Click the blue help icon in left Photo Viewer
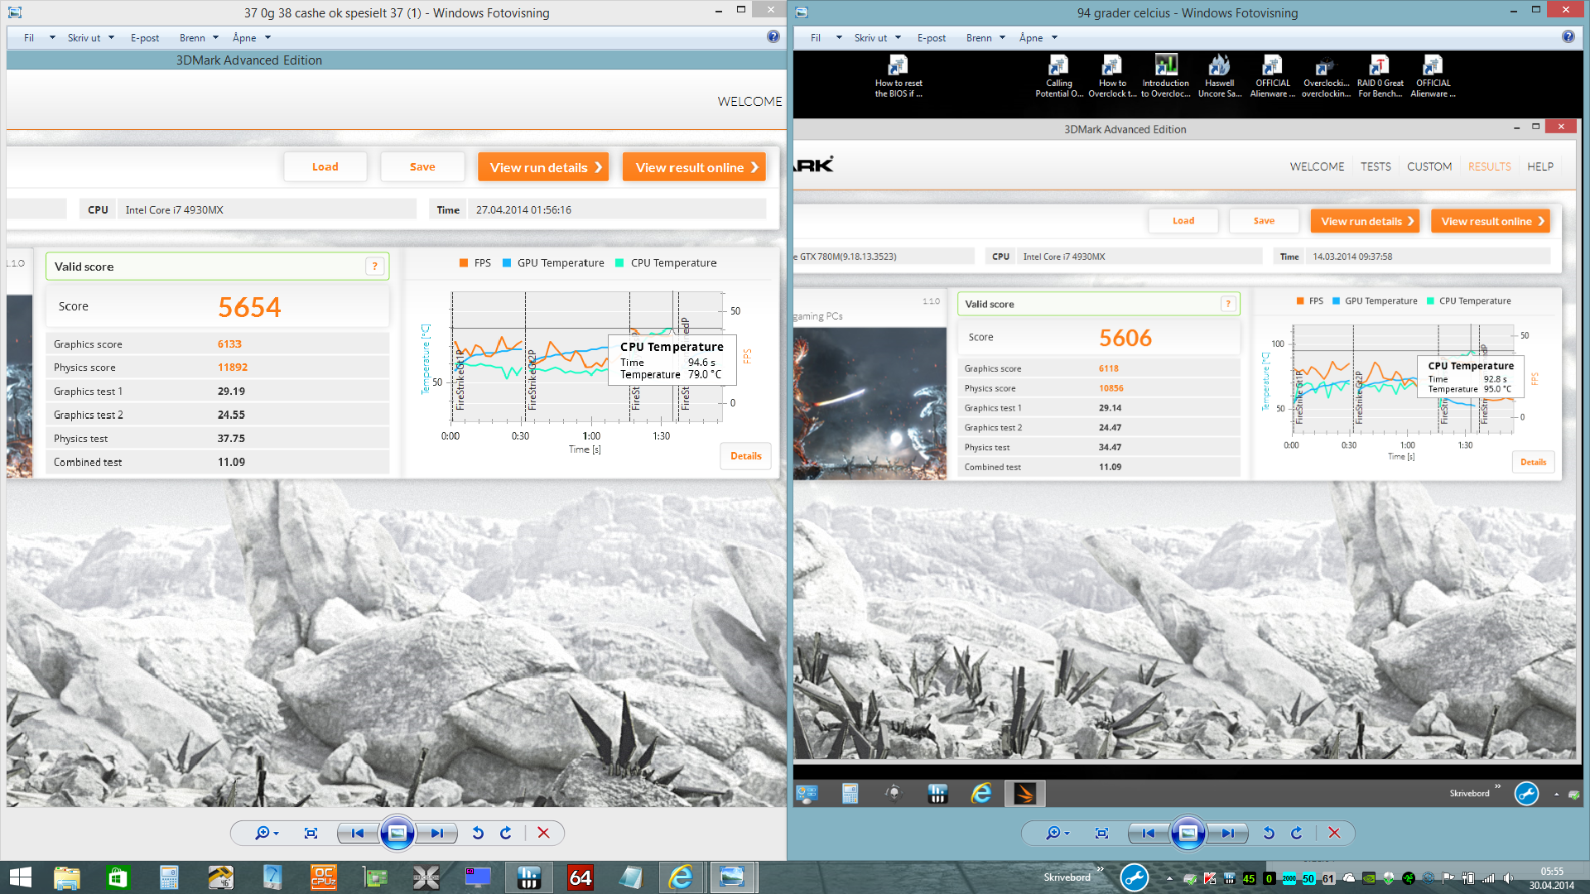 (x=773, y=36)
